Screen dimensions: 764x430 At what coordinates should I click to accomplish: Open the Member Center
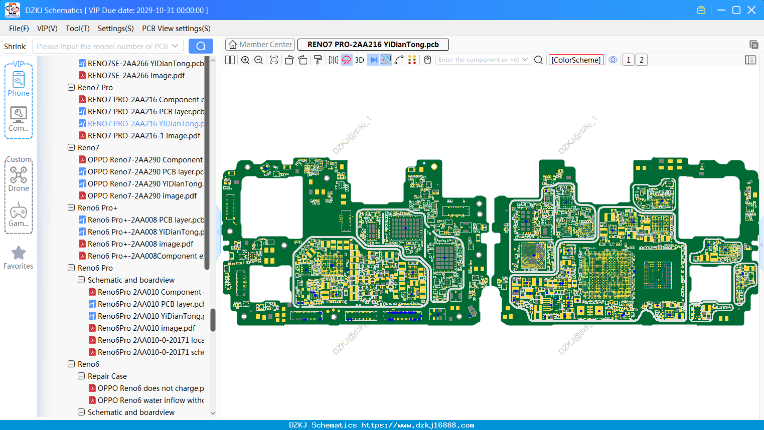260,45
